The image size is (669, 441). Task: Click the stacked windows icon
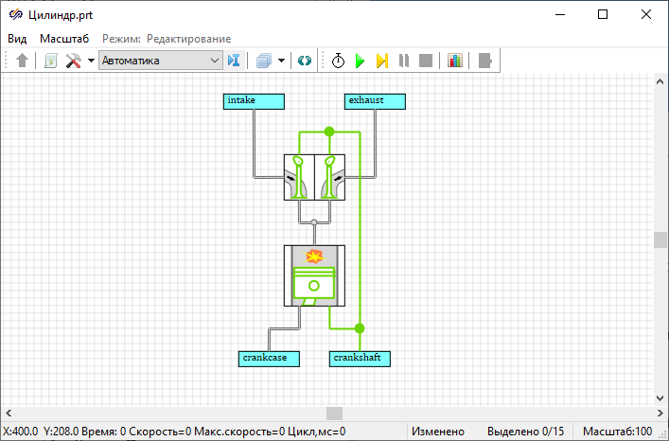click(x=265, y=61)
